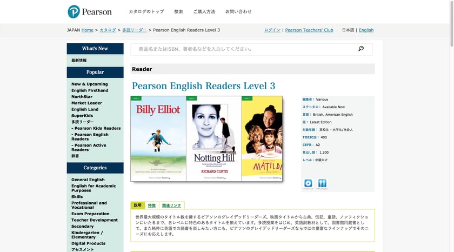The height and width of the screenshot is (252, 454).
Task: Click the 日本語 language label
Action: (x=348, y=30)
